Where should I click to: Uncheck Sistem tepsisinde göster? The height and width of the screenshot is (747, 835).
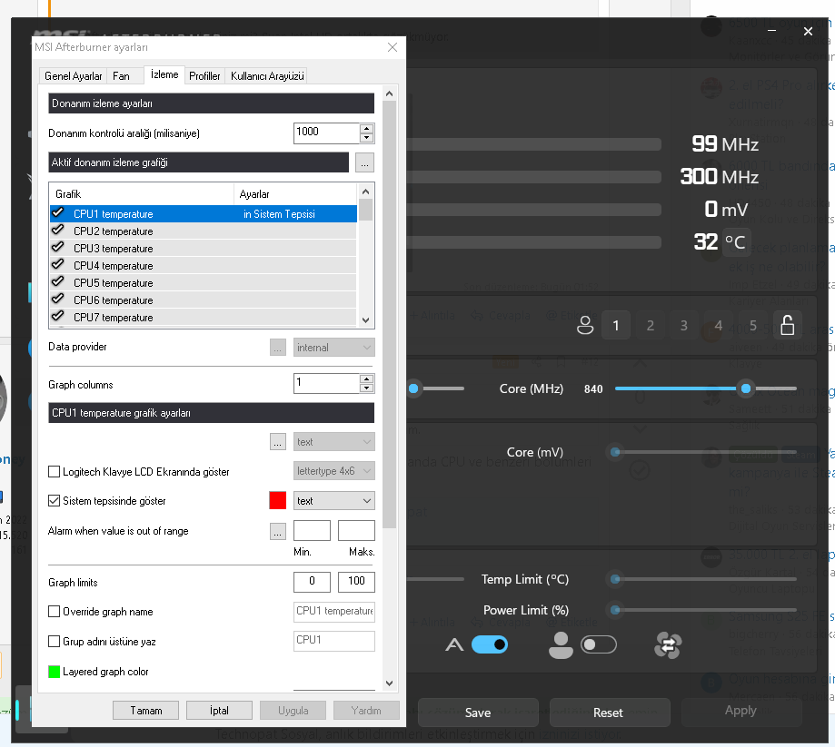click(54, 501)
